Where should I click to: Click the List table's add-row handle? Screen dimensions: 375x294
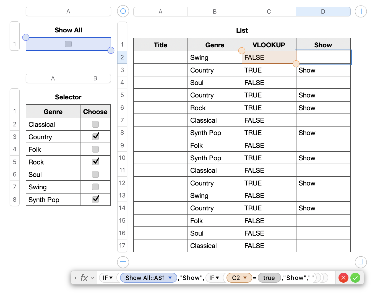coord(123,262)
